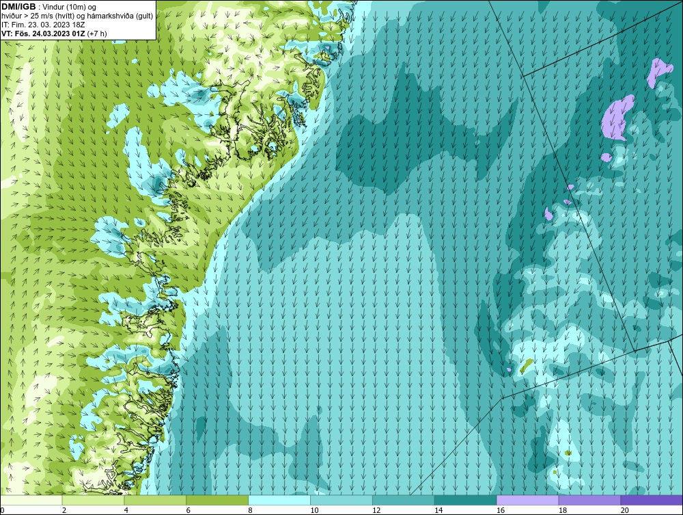Click the legend scale label '4'

pyautogui.click(x=126, y=510)
